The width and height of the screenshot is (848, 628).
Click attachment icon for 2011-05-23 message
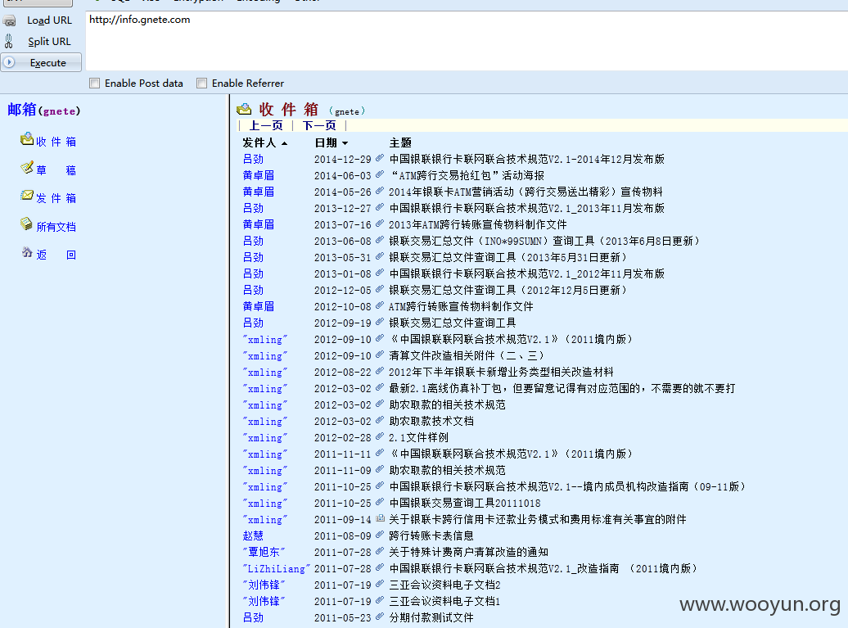coord(380,617)
